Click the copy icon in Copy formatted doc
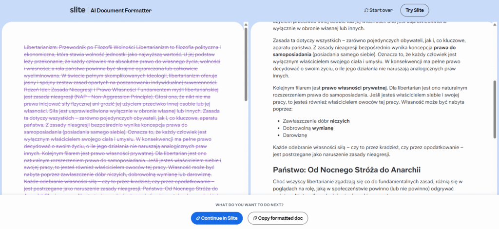 254,218
